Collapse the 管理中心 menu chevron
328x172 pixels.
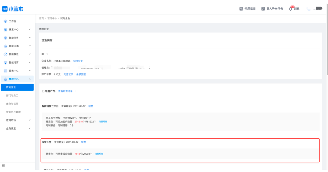pos(30,79)
